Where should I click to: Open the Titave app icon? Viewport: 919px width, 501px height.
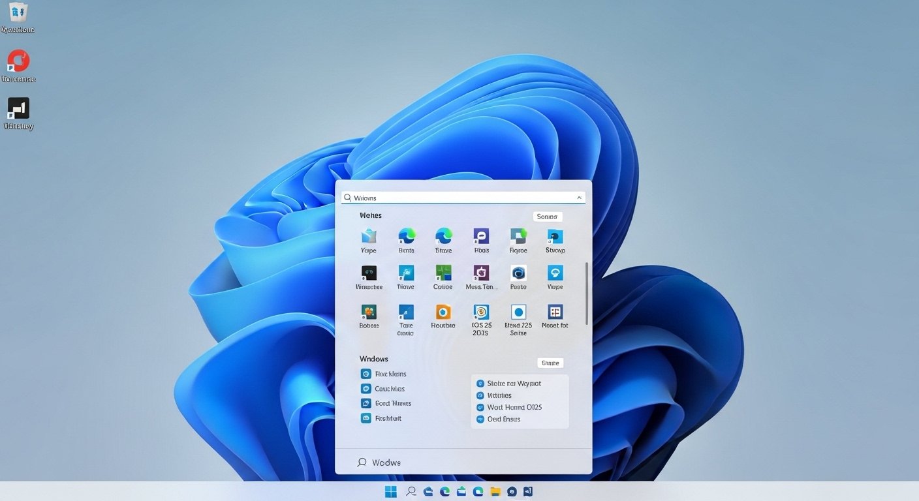click(x=443, y=238)
